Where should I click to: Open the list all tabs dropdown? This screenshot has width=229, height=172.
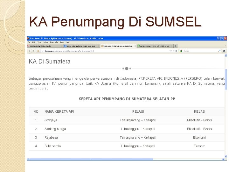[226, 46]
